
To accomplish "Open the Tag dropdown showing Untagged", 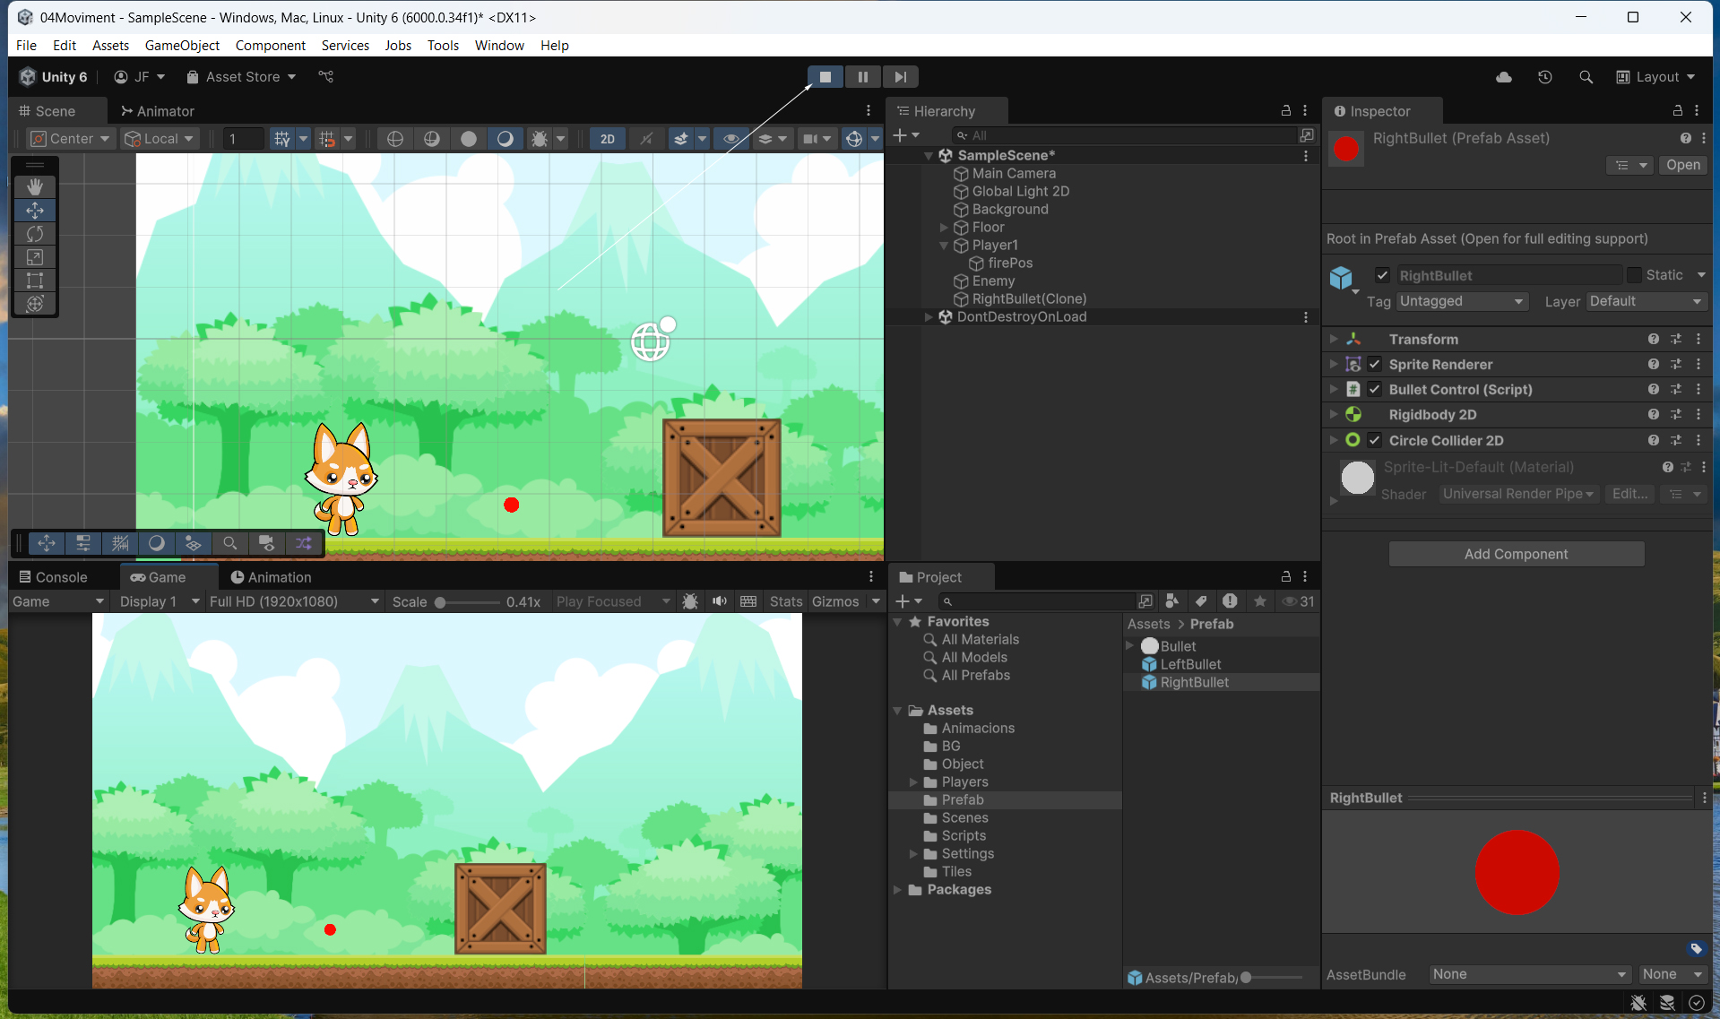I will pyautogui.click(x=1461, y=301).
